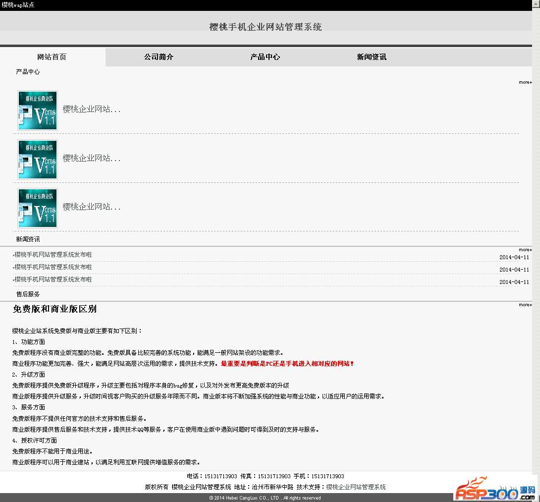
Task: Switch to the 公司简介 tab
Action: [159, 57]
